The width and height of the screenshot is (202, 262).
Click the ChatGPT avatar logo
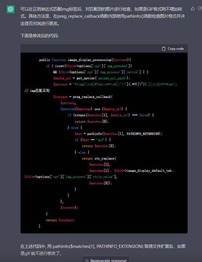click(11, 9)
